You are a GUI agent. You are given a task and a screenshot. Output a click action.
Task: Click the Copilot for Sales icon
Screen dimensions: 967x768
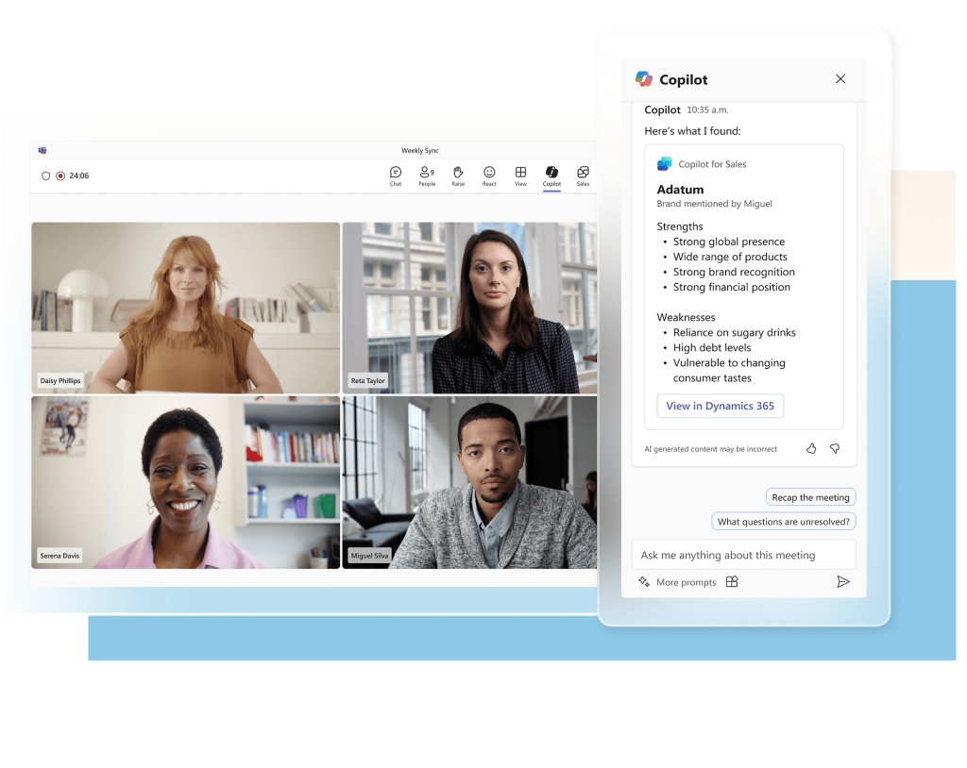[x=664, y=164]
